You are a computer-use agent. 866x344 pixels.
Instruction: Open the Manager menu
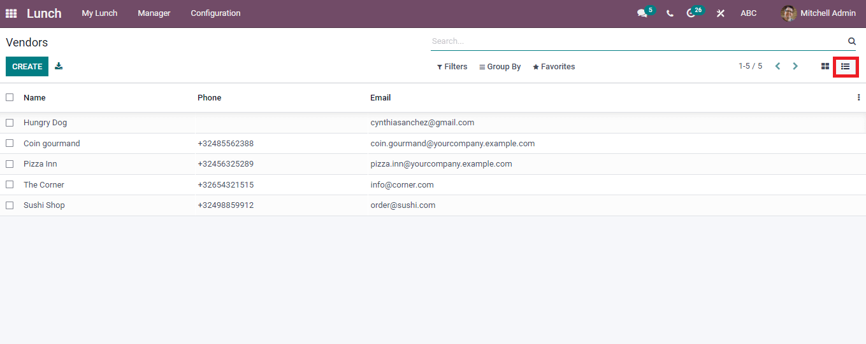tap(154, 13)
